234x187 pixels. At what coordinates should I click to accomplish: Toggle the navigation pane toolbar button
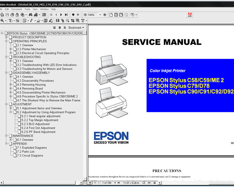(44, 15)
